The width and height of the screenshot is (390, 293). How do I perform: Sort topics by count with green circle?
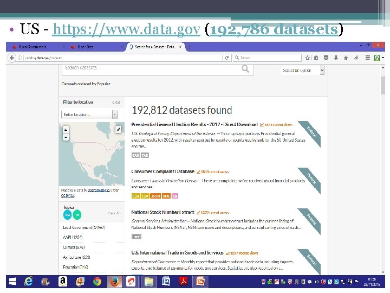coord(77,215)
